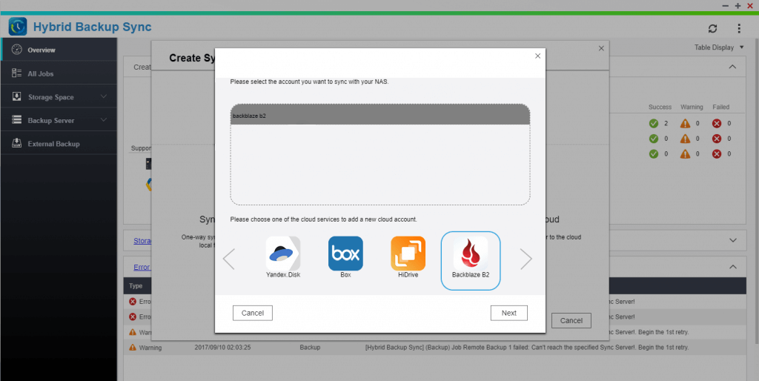Screen dimensions: 759x381
Task: Close the account selection dialog
Action: coord(537,56)
